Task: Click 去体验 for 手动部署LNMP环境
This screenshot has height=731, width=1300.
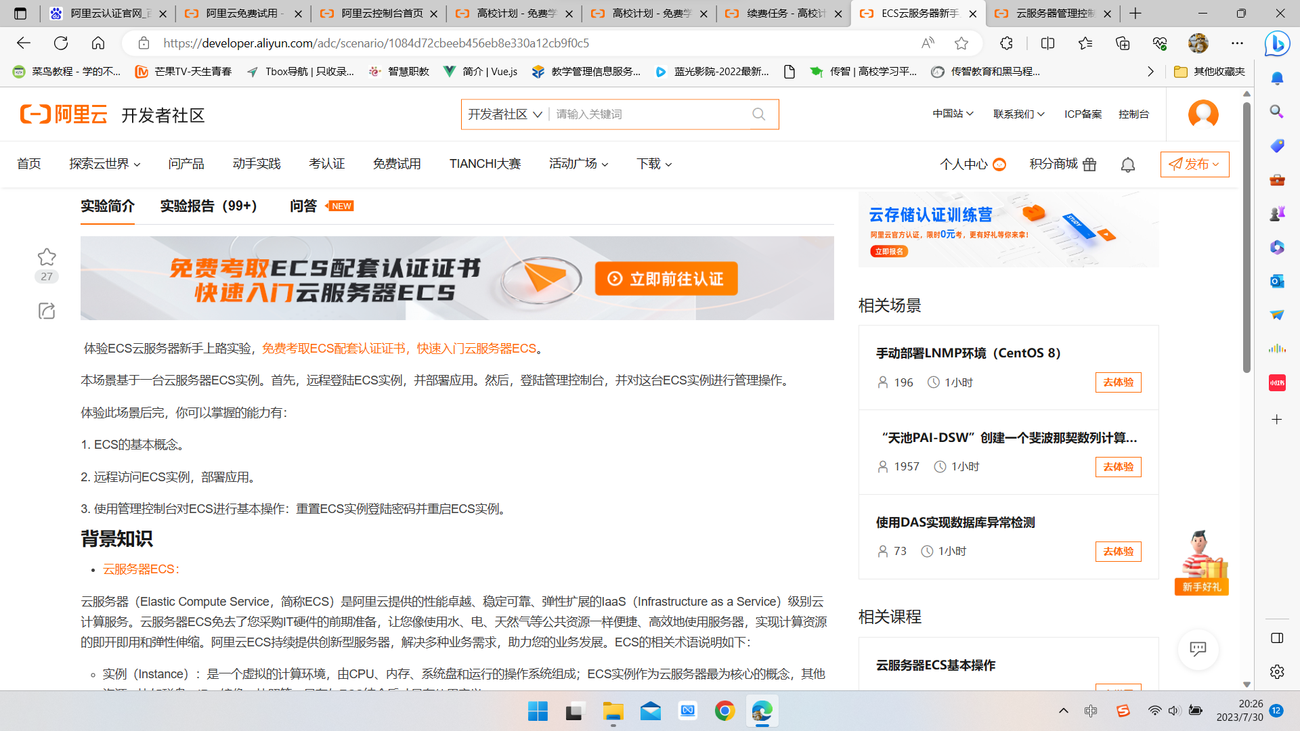Action: point(1118,382)
